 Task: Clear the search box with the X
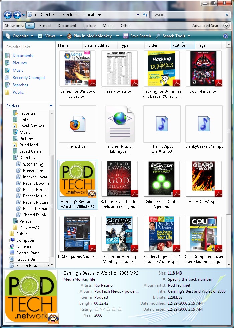[x=227, y=15]
